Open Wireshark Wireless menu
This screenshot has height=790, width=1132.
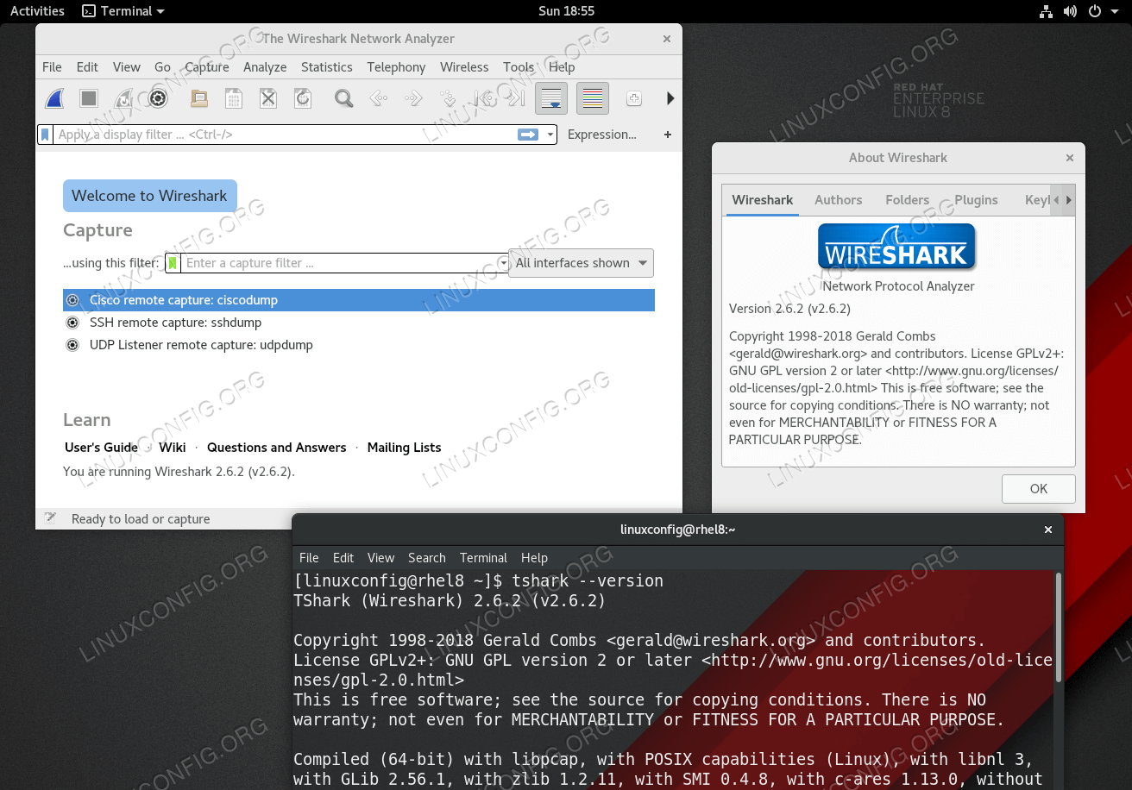(464, 67)
